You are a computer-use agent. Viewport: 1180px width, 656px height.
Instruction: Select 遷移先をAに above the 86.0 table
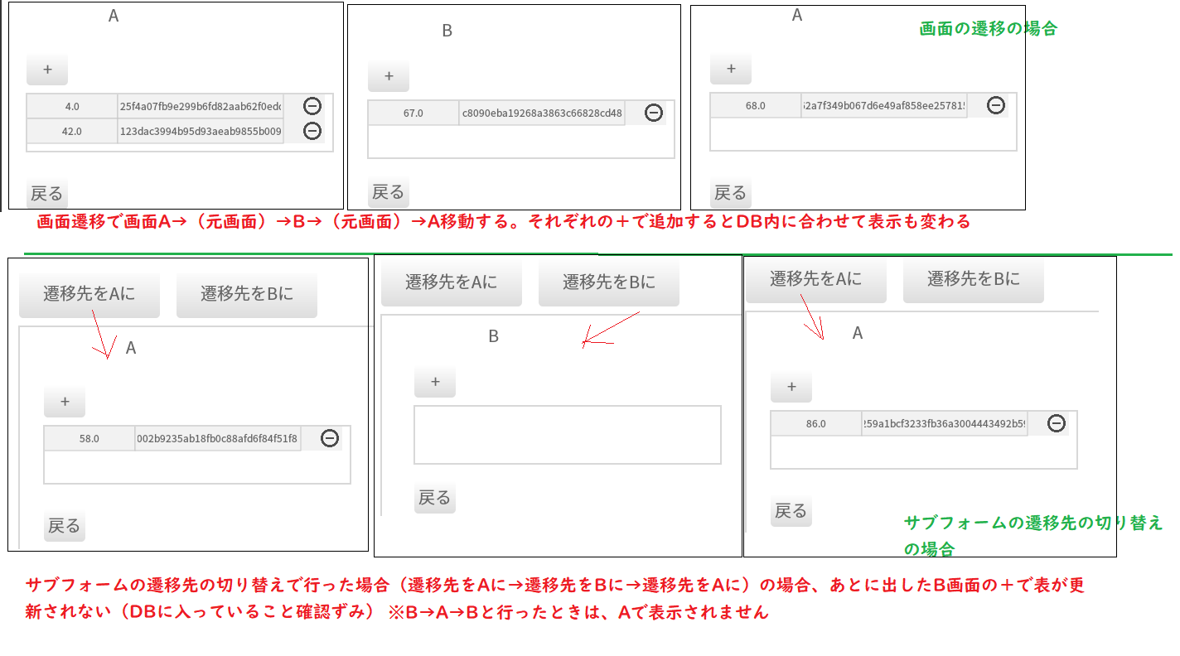pos(815,279)
